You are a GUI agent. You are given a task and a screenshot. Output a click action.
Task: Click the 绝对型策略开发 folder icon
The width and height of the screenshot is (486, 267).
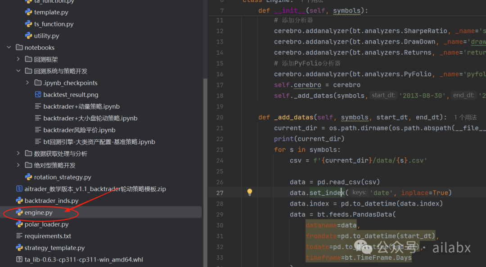tap(28, 165)
